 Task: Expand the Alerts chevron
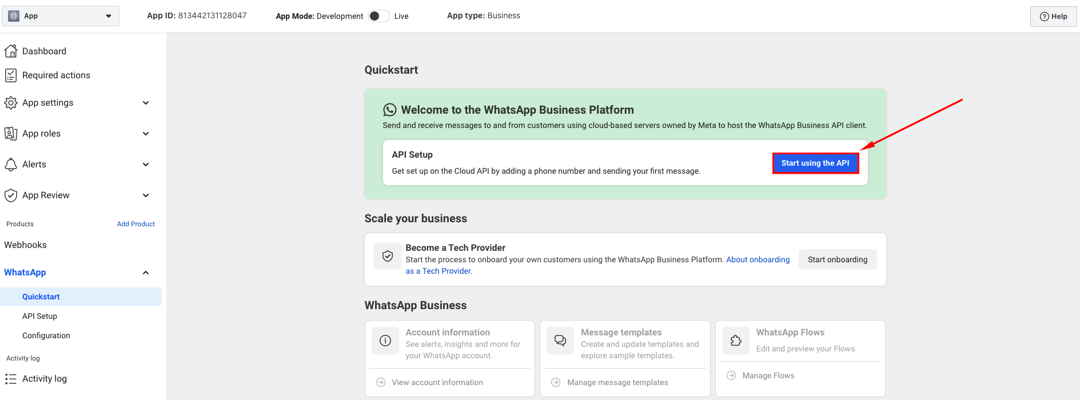(x=146, y=165)
